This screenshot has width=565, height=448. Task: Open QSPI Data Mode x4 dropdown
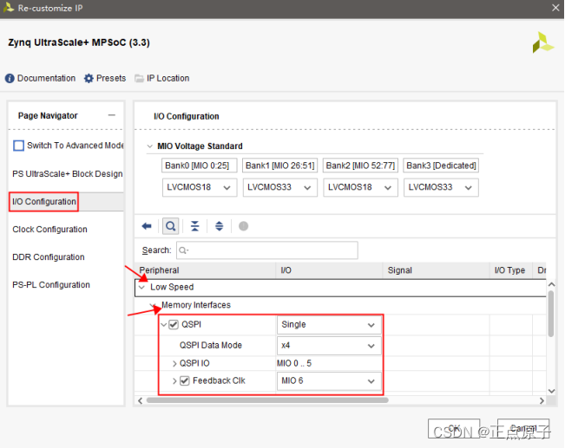[x=329, y=346]
